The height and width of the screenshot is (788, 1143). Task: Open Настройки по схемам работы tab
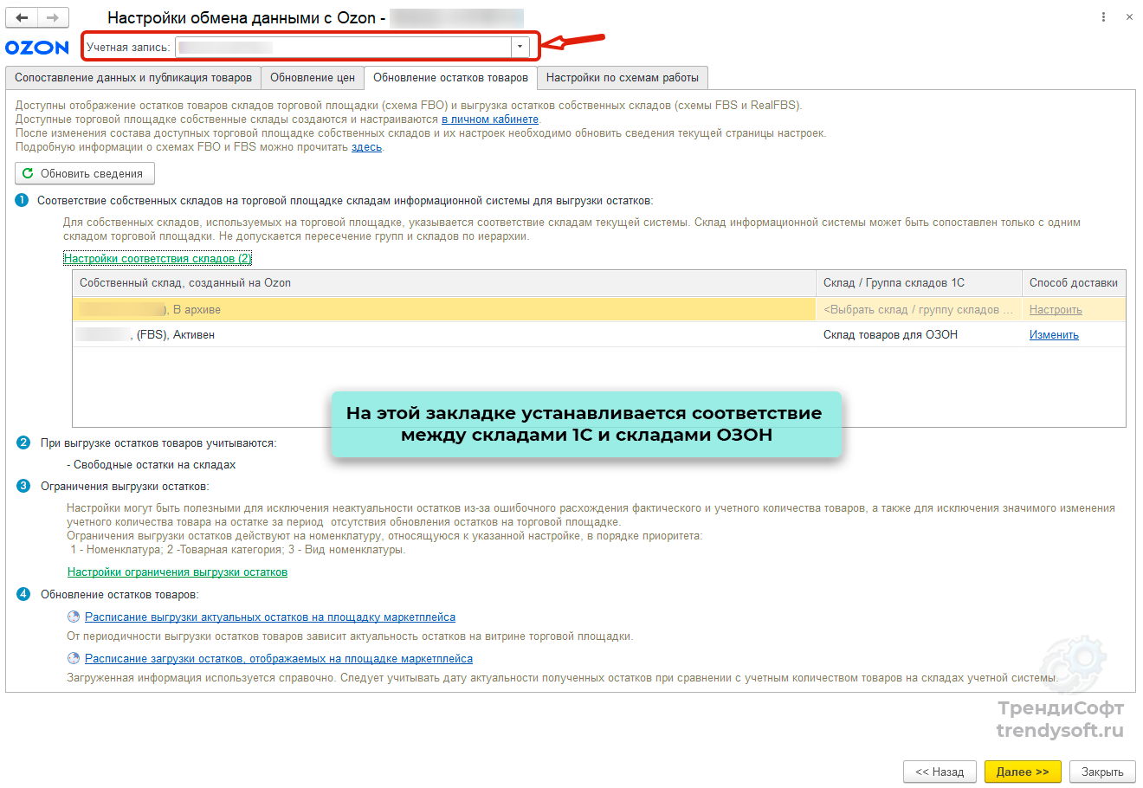coord(623,78)
